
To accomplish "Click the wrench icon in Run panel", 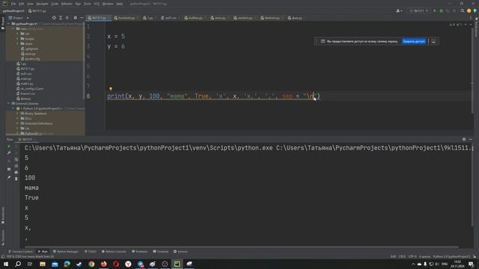I will (9, 152).
